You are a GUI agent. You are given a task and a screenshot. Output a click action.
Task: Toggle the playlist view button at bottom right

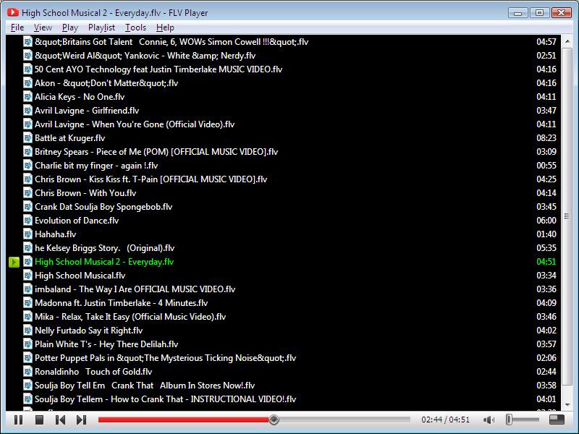pyautogui.click(x=557, y=420)
